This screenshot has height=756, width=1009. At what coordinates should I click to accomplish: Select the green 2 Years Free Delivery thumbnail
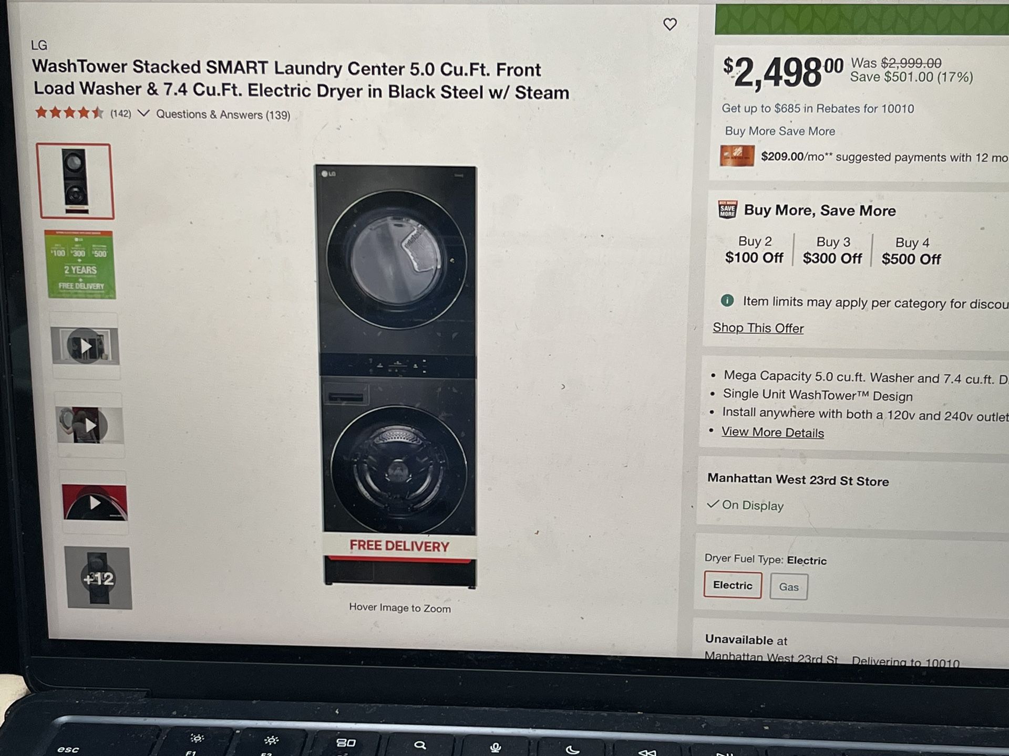point(80,265)
